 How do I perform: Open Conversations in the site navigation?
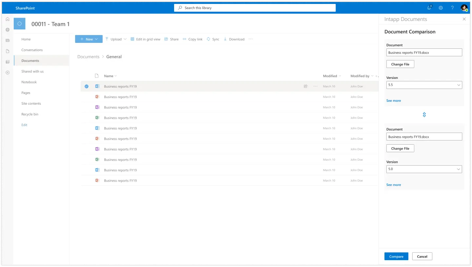(x=32, y=50)
